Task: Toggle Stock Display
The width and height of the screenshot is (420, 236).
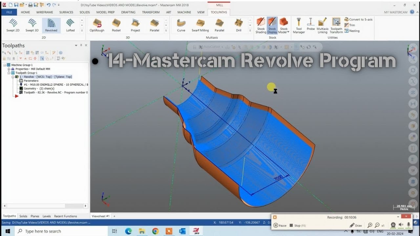Action: 272,26
